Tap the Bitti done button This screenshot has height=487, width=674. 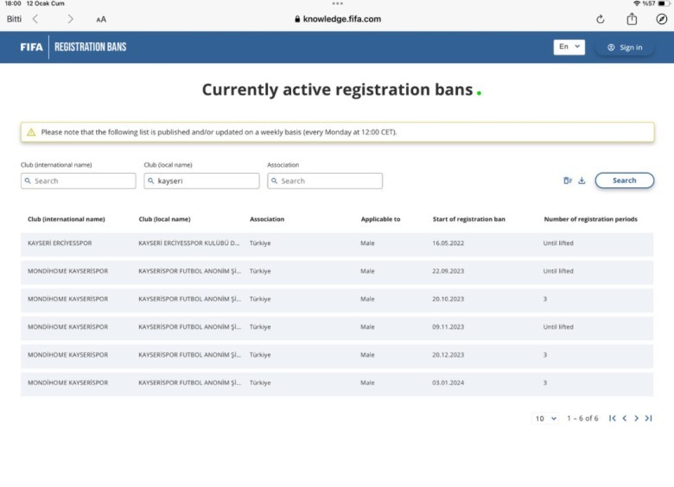14,18
